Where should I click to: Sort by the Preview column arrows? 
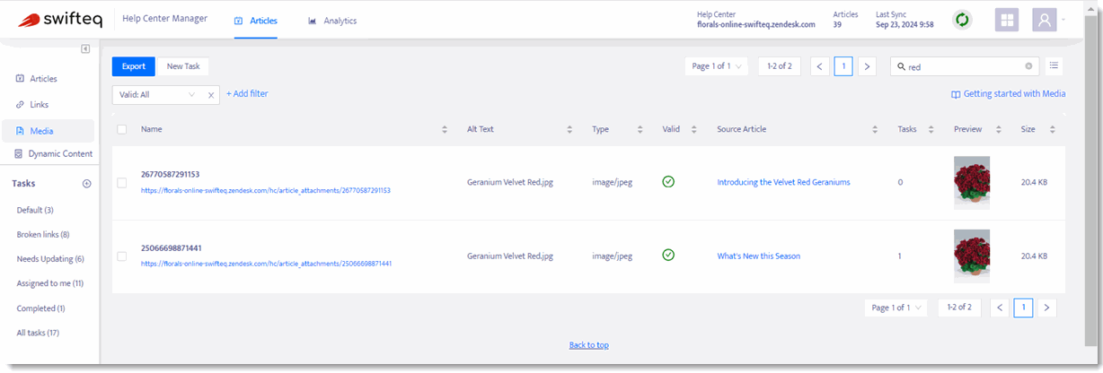(x=999, y=130)
